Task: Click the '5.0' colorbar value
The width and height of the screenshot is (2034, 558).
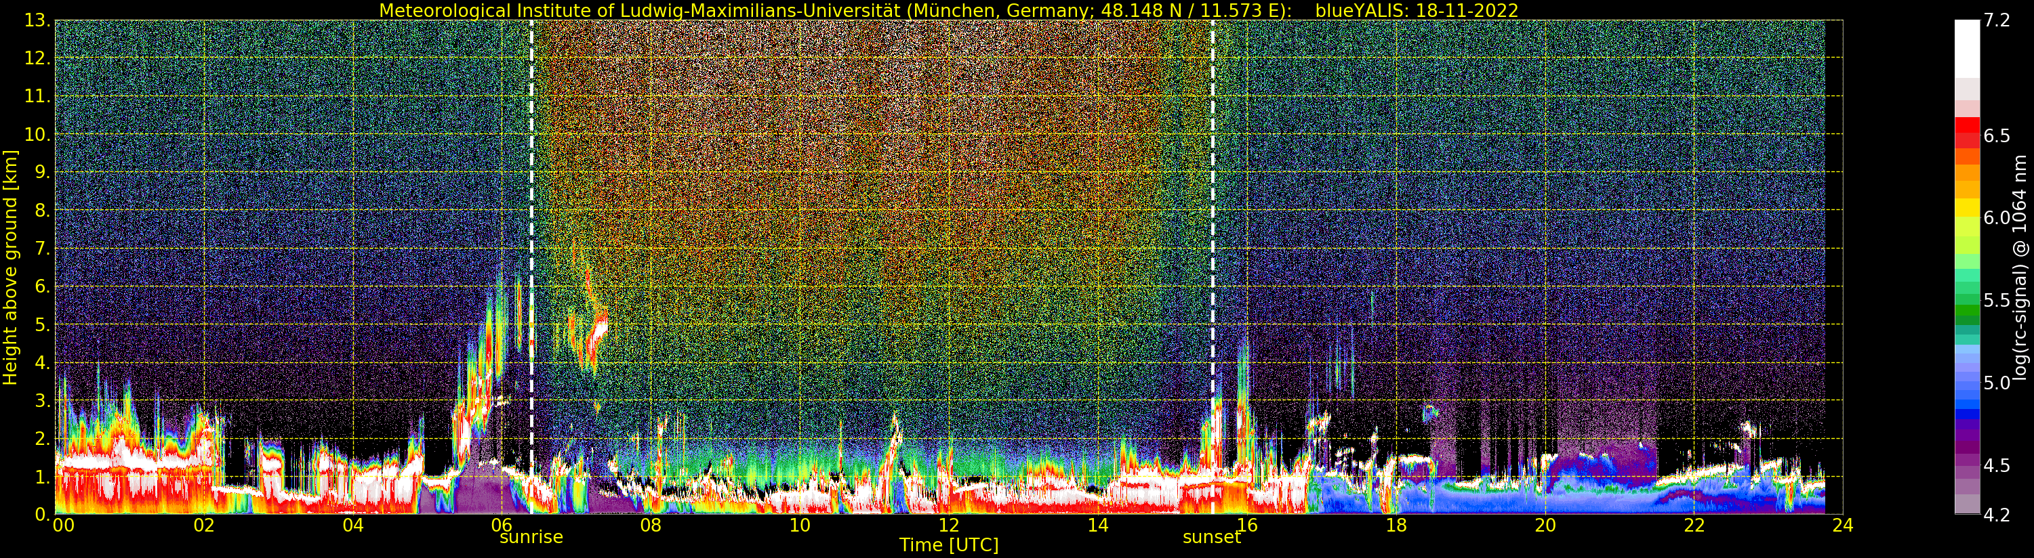Action: 1997,383
